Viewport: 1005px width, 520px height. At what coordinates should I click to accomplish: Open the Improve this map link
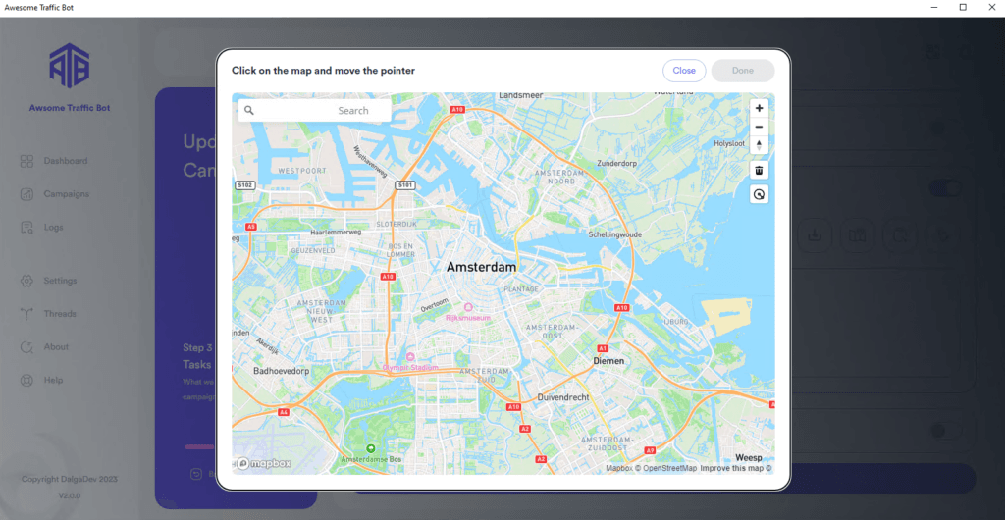click(x=736, y=468)
